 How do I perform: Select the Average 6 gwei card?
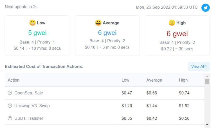(107, 36)
